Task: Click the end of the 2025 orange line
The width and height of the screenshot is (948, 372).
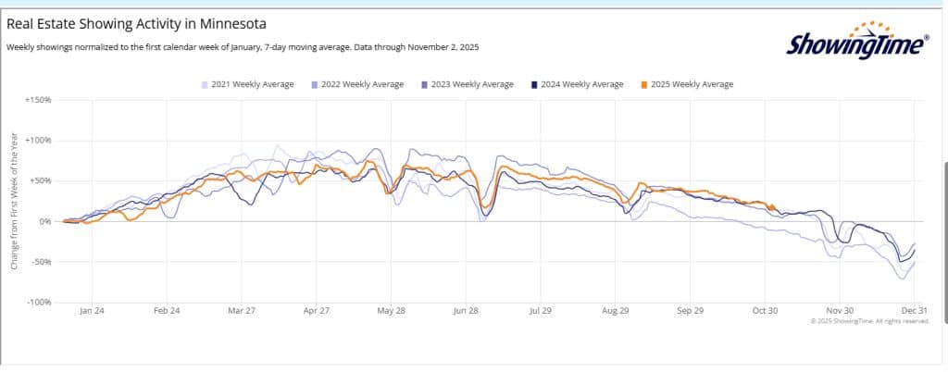Action: click(774, 208)
